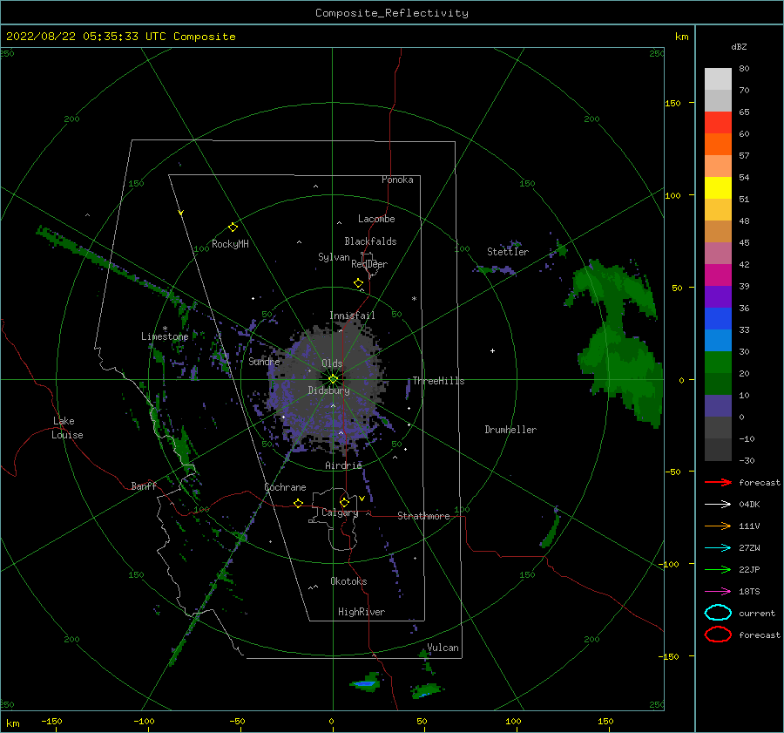The height and width of the screenshot is (733, 784).
Task: Click the -30 value on the dBZ scale
Action: point(747,460)
